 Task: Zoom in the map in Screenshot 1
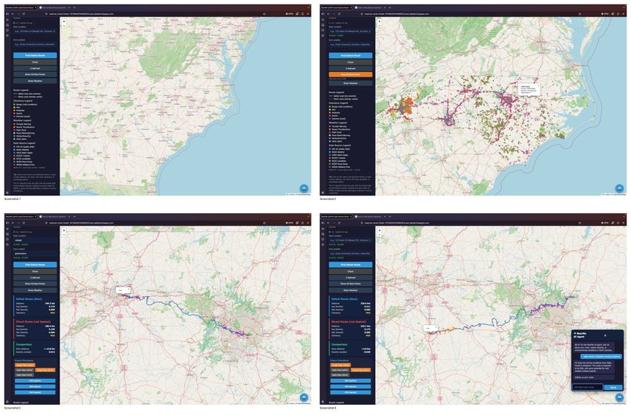[x=64, y=21]
